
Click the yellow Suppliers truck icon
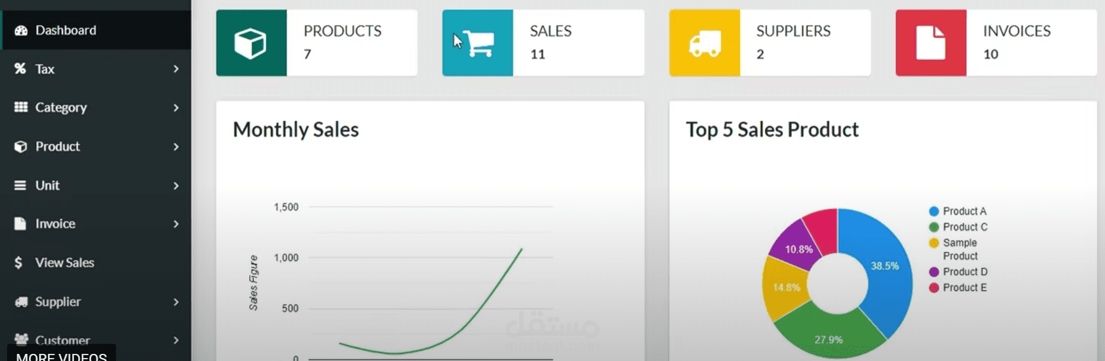pos(704,43)
